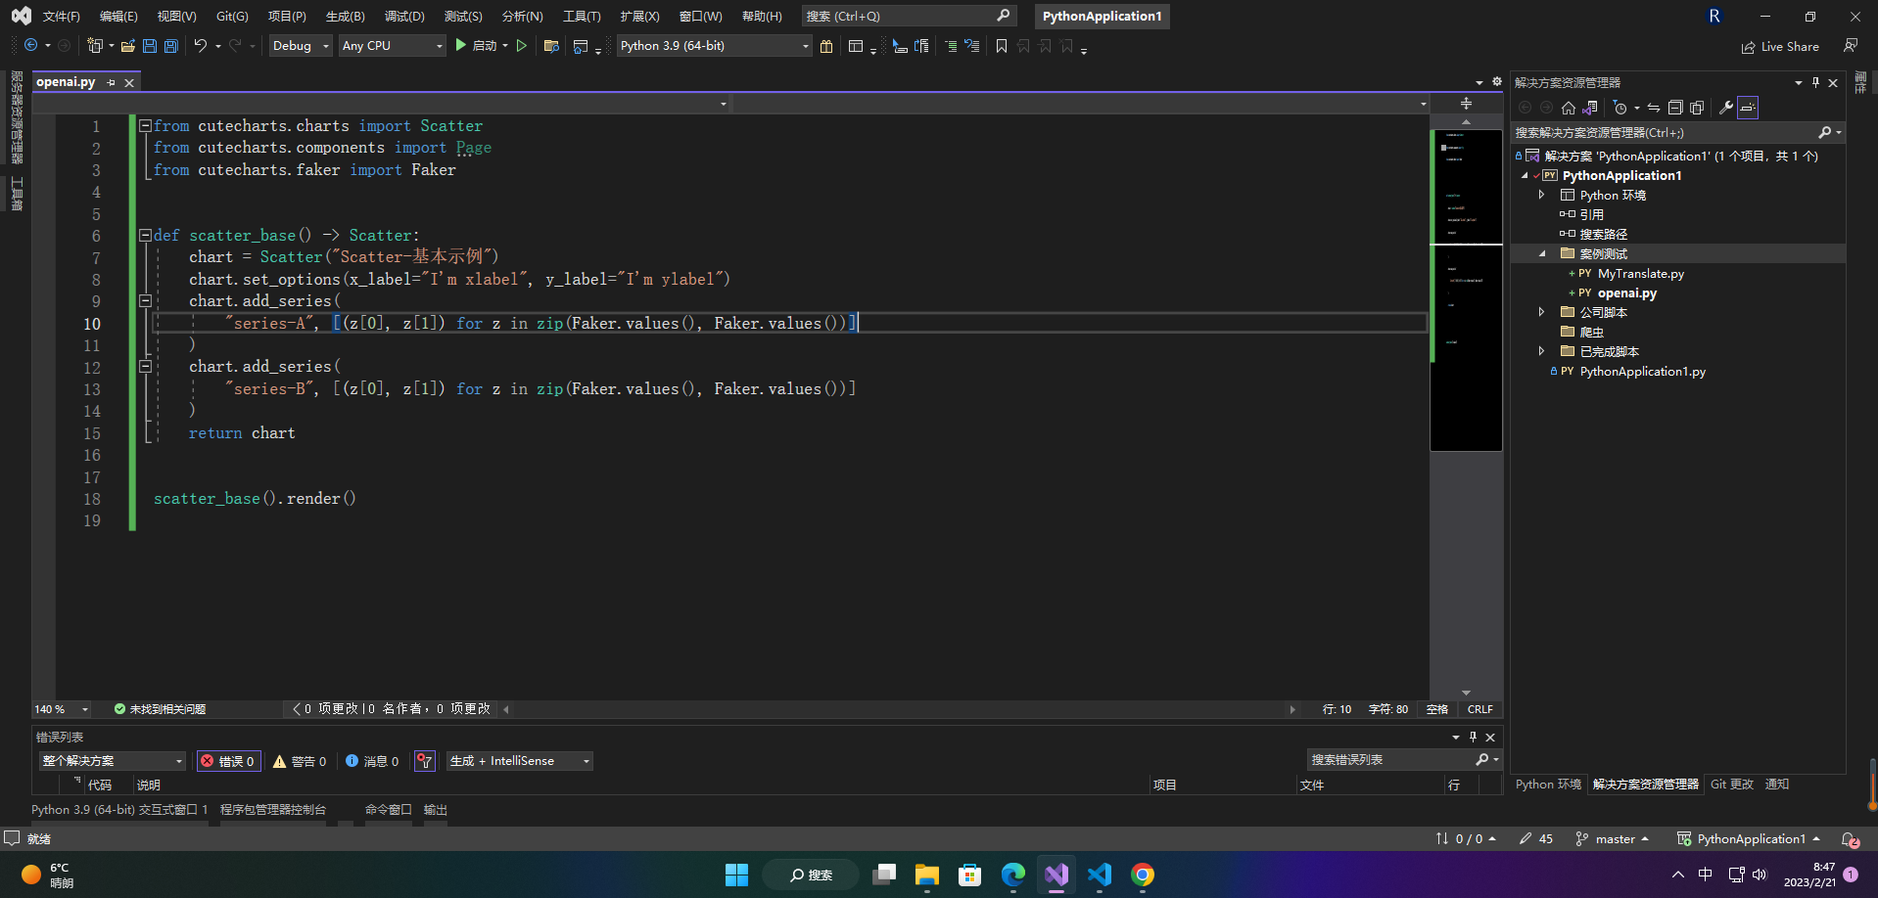
Task: Switch to the 输出 tab
Action: pos(435,810)
